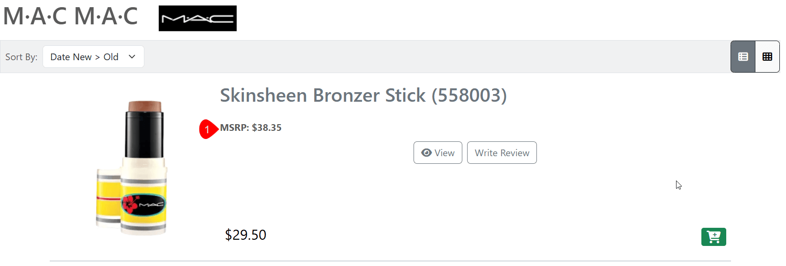Open the Sort By dropdown

[93, 57]
